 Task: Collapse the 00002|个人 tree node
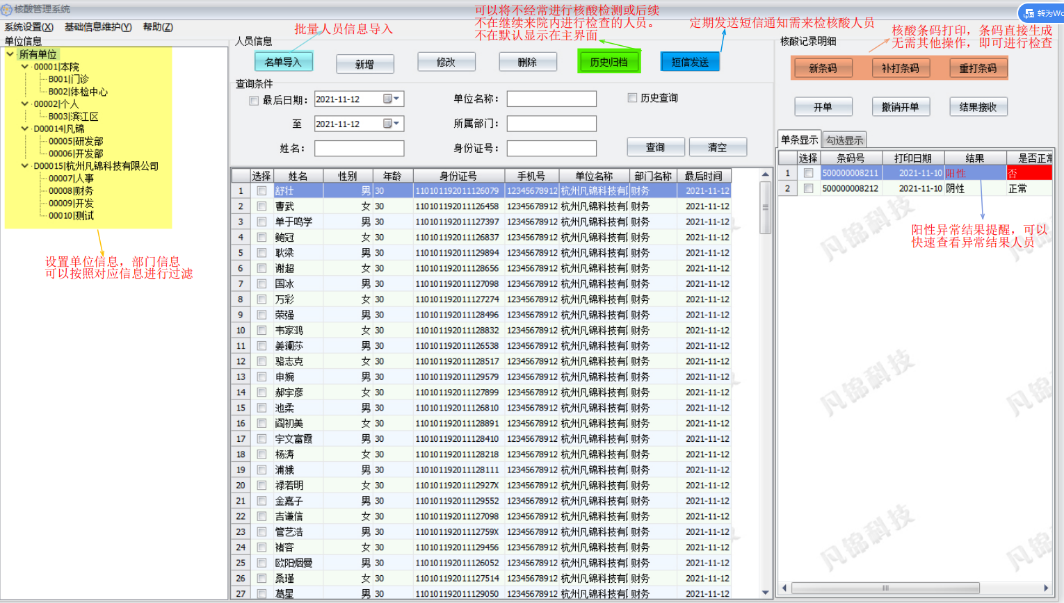pos(25,104)
